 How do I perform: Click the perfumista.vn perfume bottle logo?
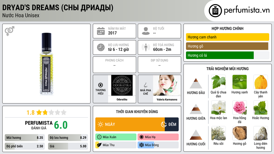click(215, 11)
